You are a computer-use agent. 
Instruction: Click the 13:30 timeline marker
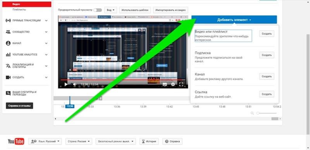coord(70,106)
